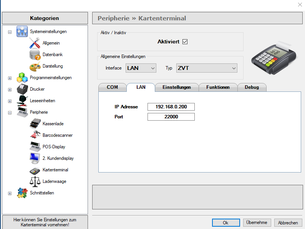The height and width of the screenshot is (229, 305).
Task: Select the Datenbank database icon
Action: pyautogui.click(x=35, y=55)
